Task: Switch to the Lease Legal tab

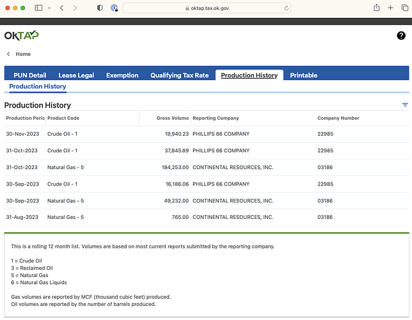Action: 76,76
